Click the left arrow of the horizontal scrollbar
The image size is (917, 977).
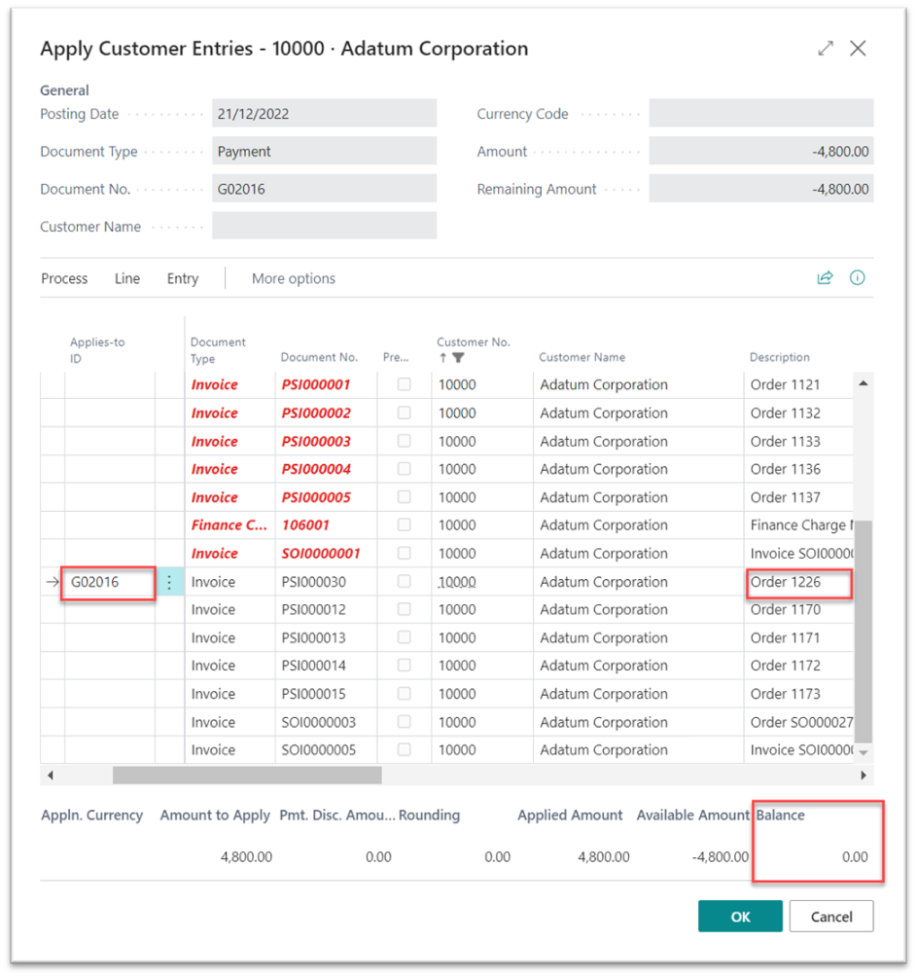(x=50, y=775)
